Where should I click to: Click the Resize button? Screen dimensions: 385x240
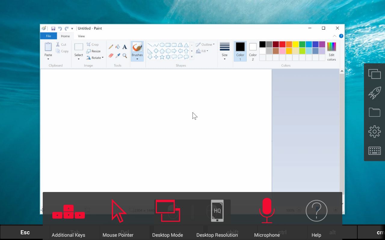(x=94, y=51)
